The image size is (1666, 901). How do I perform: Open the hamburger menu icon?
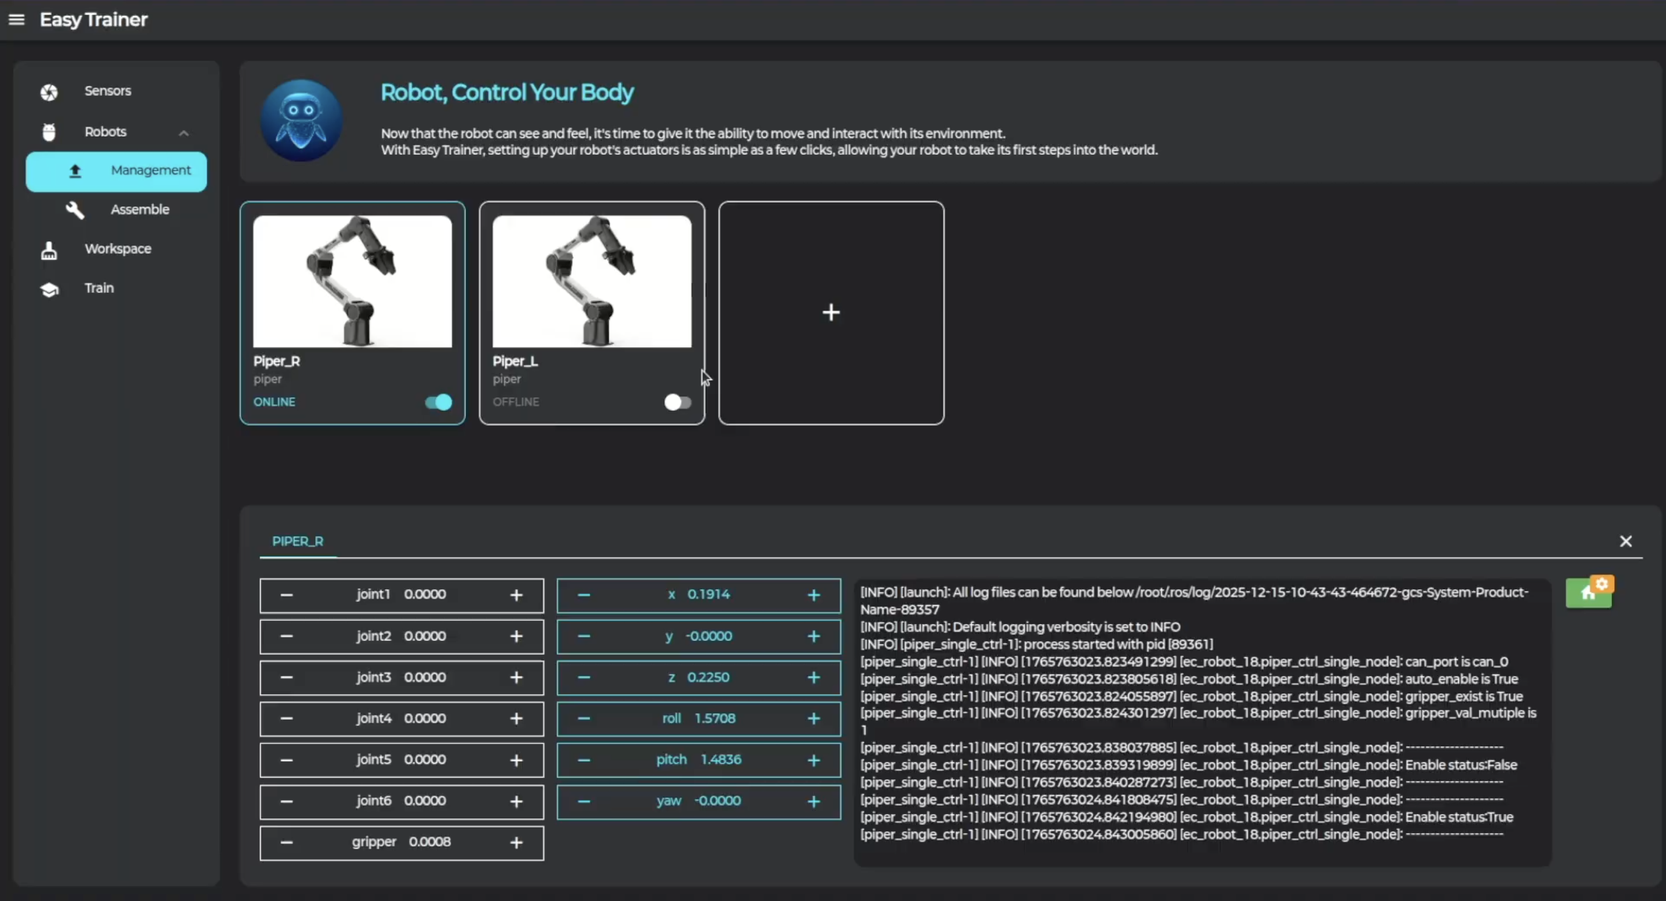[x=16, y=19]
